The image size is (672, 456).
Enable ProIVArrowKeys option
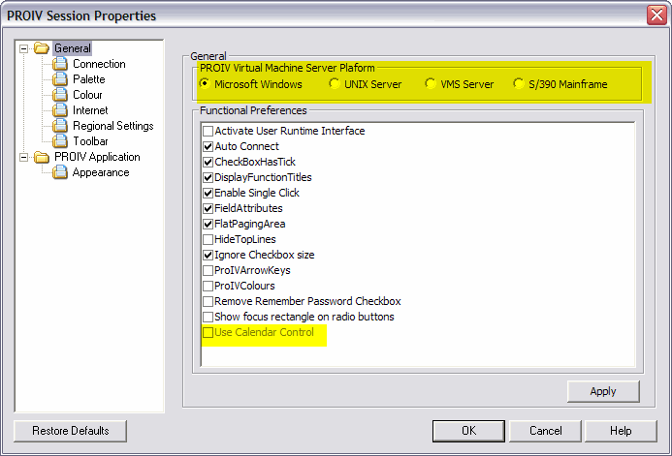pos(208,270)
